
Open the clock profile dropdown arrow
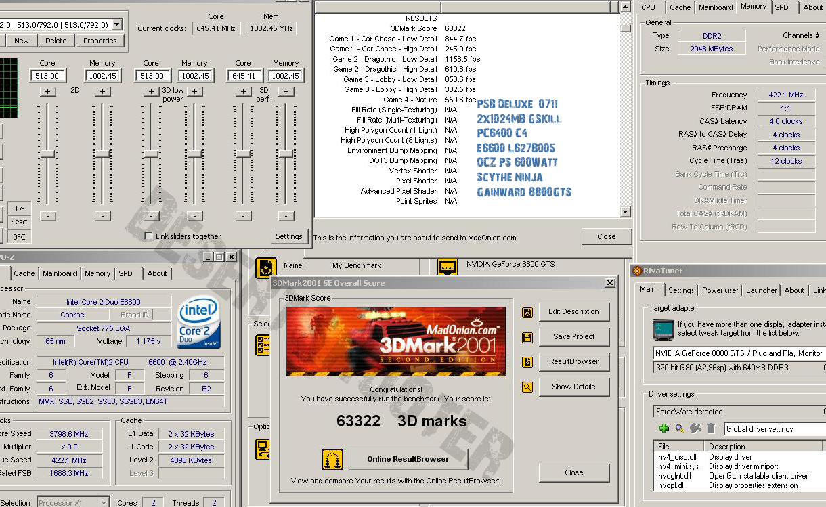(116, 24)
